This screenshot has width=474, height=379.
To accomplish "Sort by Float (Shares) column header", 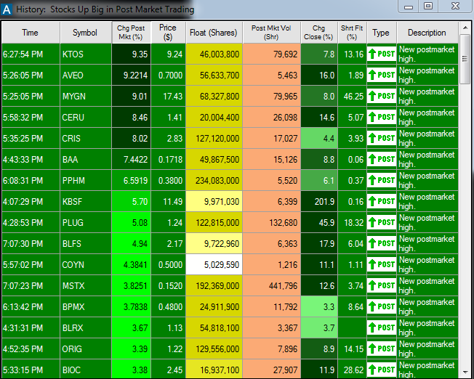I will coord(214,33).
